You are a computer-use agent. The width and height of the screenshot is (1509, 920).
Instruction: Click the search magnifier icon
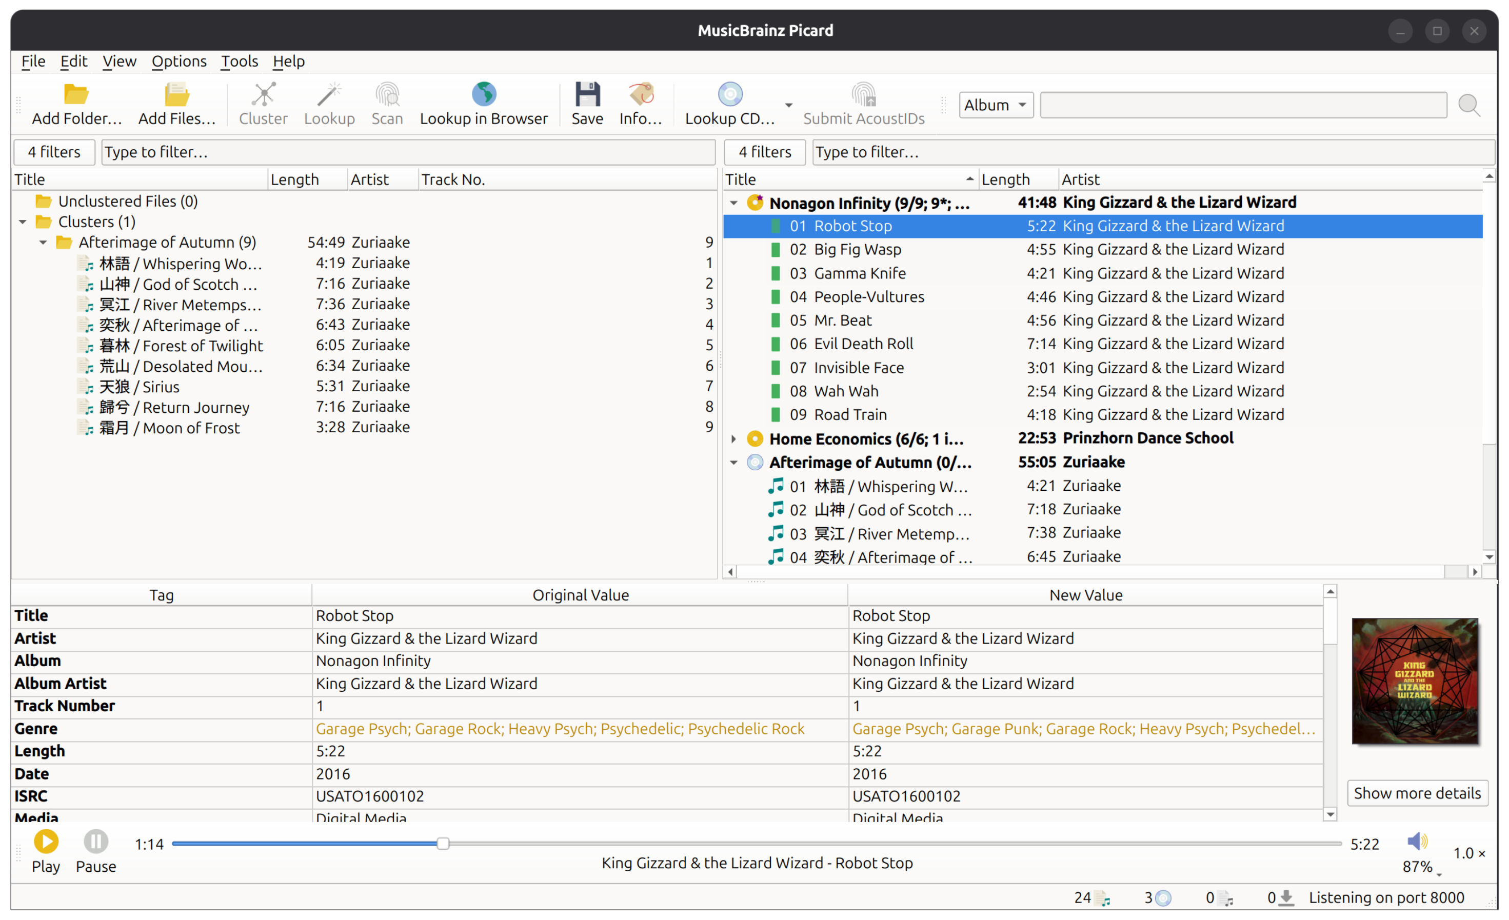(x=1469, y=105)
